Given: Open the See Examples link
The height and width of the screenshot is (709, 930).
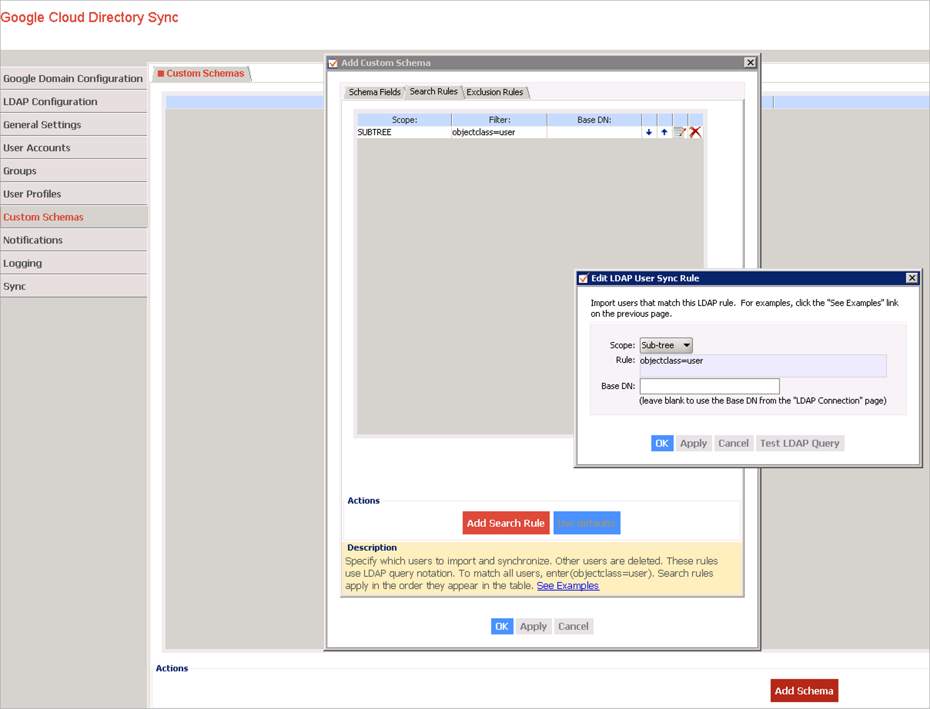Looking at the screenshot, I should coord(568,586).
